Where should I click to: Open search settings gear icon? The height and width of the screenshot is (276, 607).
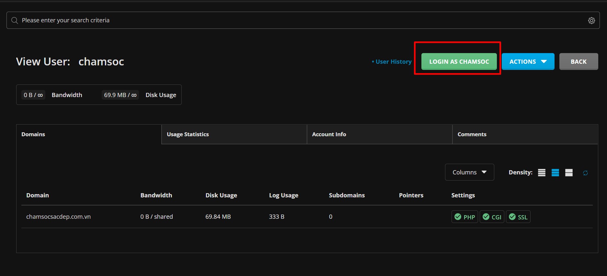[591, 20]
